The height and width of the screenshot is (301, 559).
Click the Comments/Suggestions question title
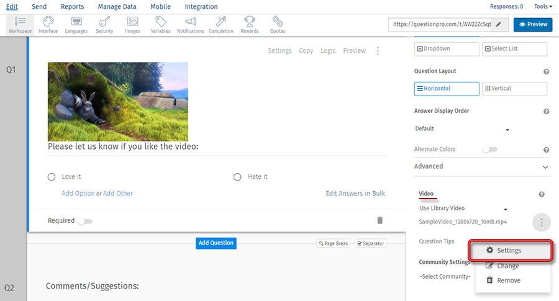93,286
